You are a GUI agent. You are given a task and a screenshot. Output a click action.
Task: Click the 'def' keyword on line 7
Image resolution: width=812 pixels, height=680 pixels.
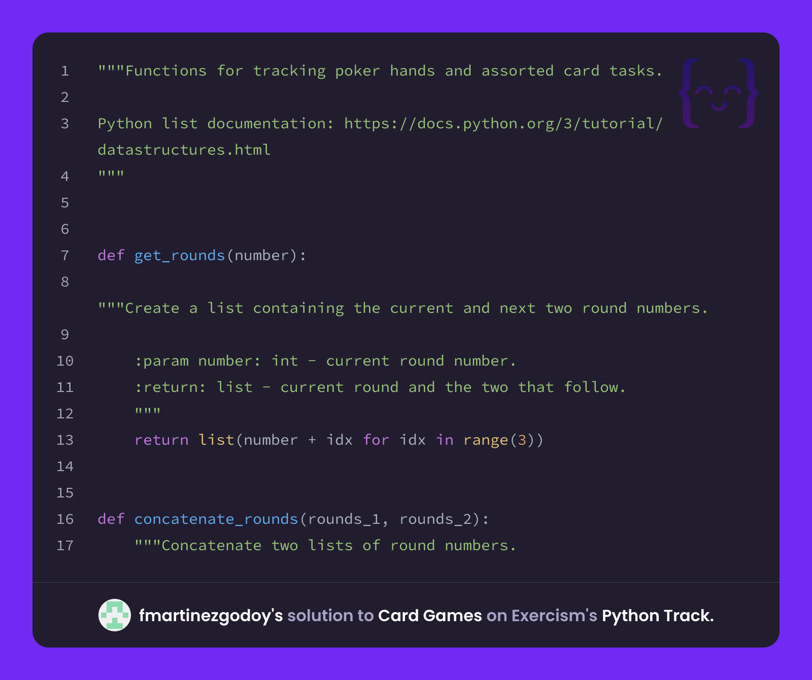(x=111, y=255)
